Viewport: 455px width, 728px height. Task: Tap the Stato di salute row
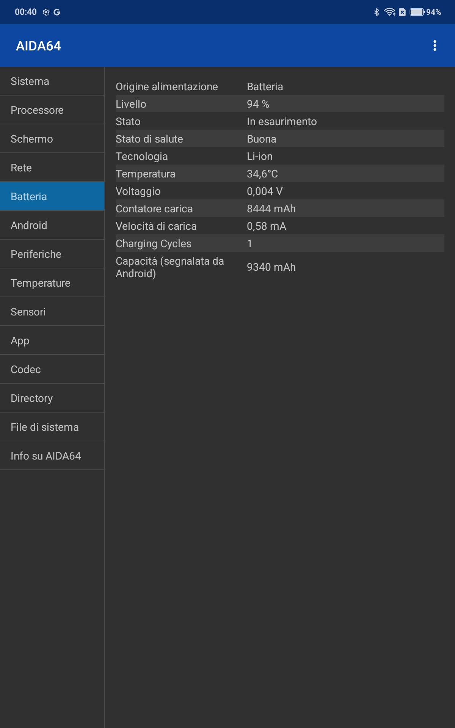pyautogui.click(x=280, y=139)
